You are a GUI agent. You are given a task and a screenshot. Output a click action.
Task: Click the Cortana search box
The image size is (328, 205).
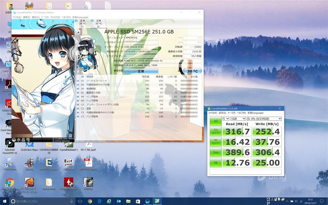click(42, 201)
